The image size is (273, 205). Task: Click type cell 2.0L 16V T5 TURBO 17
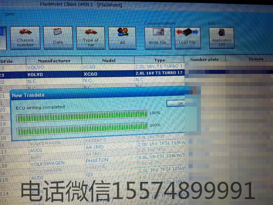pyautogui.click(x=159, y=73)
